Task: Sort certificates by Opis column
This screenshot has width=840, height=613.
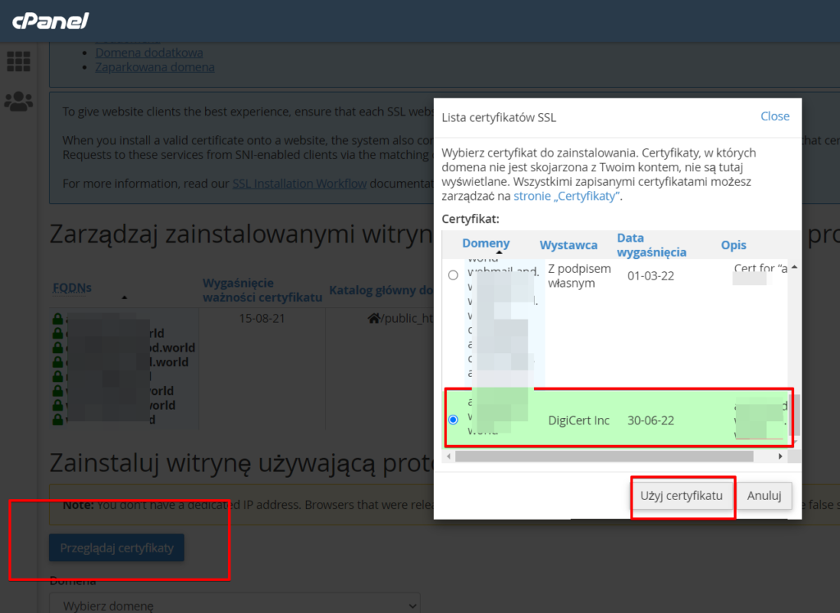Action: (x=733, y=245)
